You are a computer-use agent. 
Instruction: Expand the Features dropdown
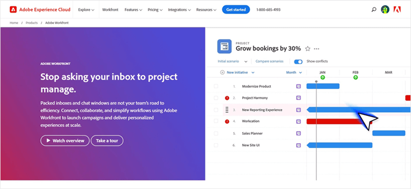[133, 10]
